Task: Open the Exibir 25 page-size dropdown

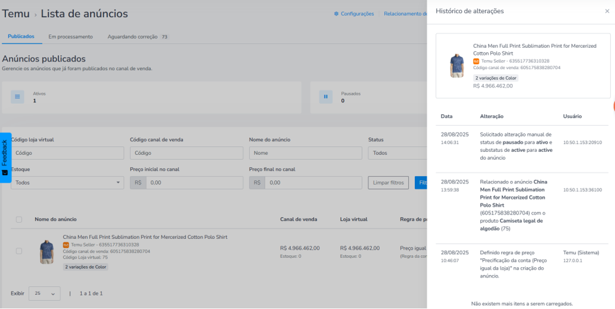Action: (x=44, y=294)
